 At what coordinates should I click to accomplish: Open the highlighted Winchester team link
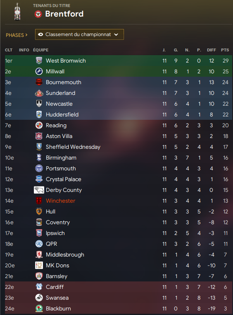(x=60, y=201)
